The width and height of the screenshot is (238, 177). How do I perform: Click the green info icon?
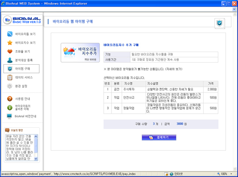click(x=10, y=107)
